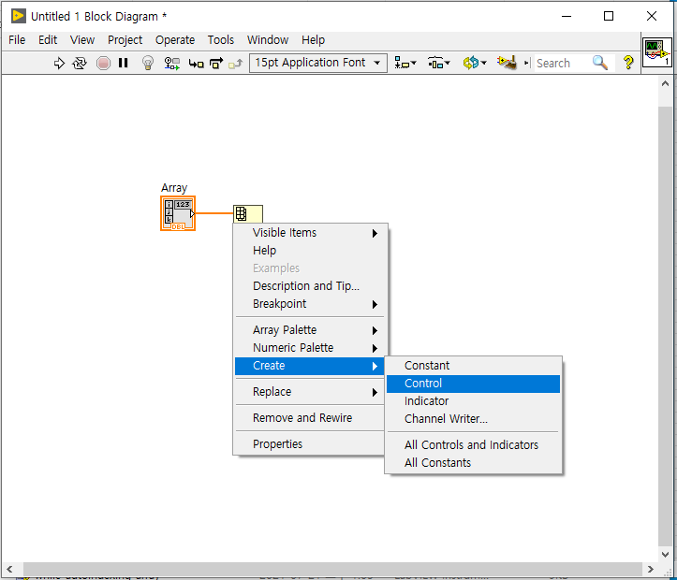Viewport: 677px width, 580px height.
Task: Select the Array control terminal
Action: pyautogui.click(x=178, y=213)
